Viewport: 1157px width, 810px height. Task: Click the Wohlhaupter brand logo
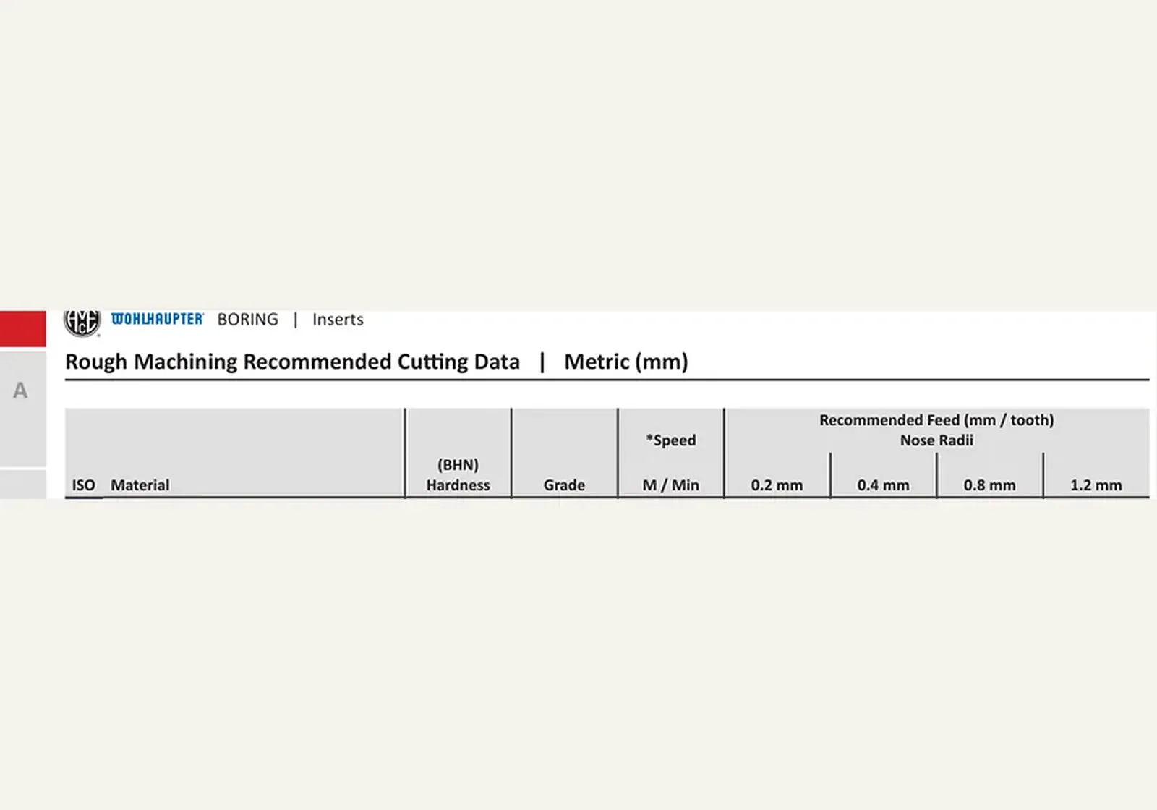158,319
